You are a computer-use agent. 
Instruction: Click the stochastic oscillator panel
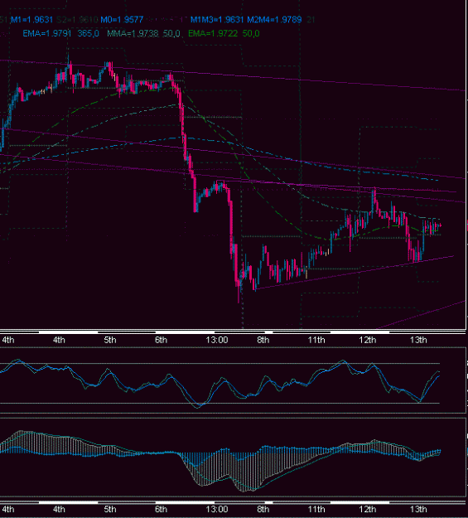point(233,380)
